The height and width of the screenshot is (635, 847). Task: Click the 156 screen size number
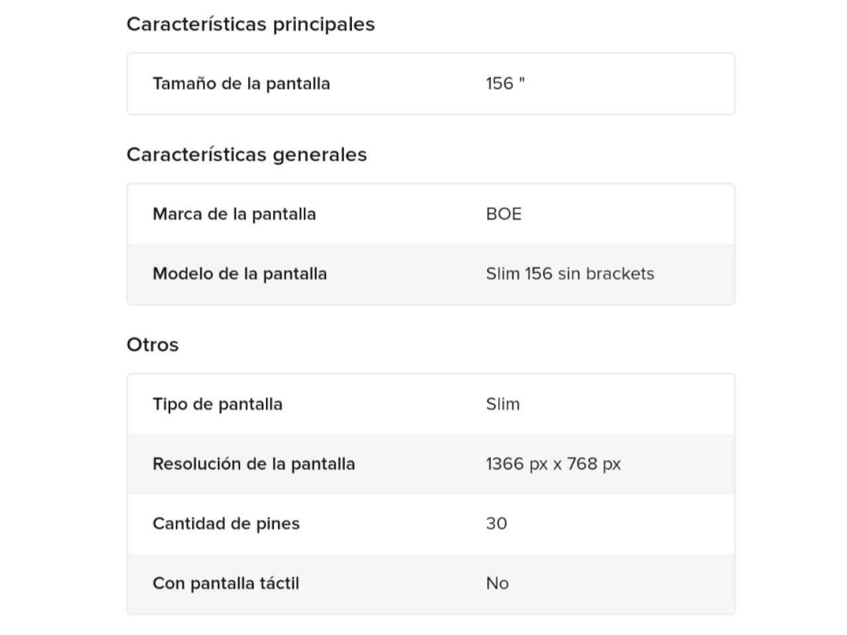pos(500,84)
